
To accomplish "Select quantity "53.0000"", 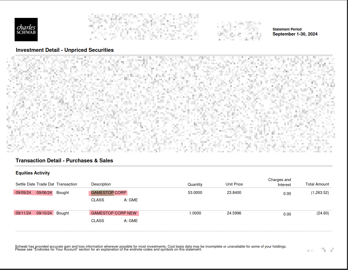I will 195,193.
